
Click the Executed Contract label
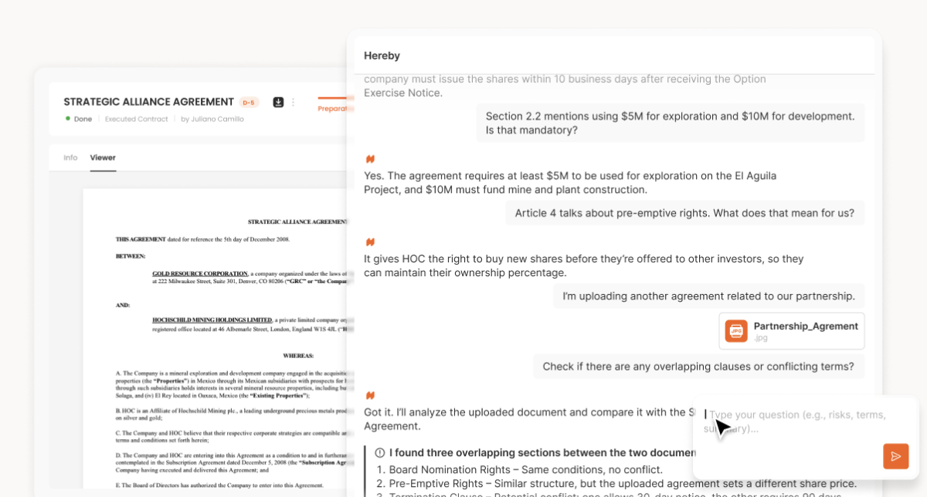point(136,119)
